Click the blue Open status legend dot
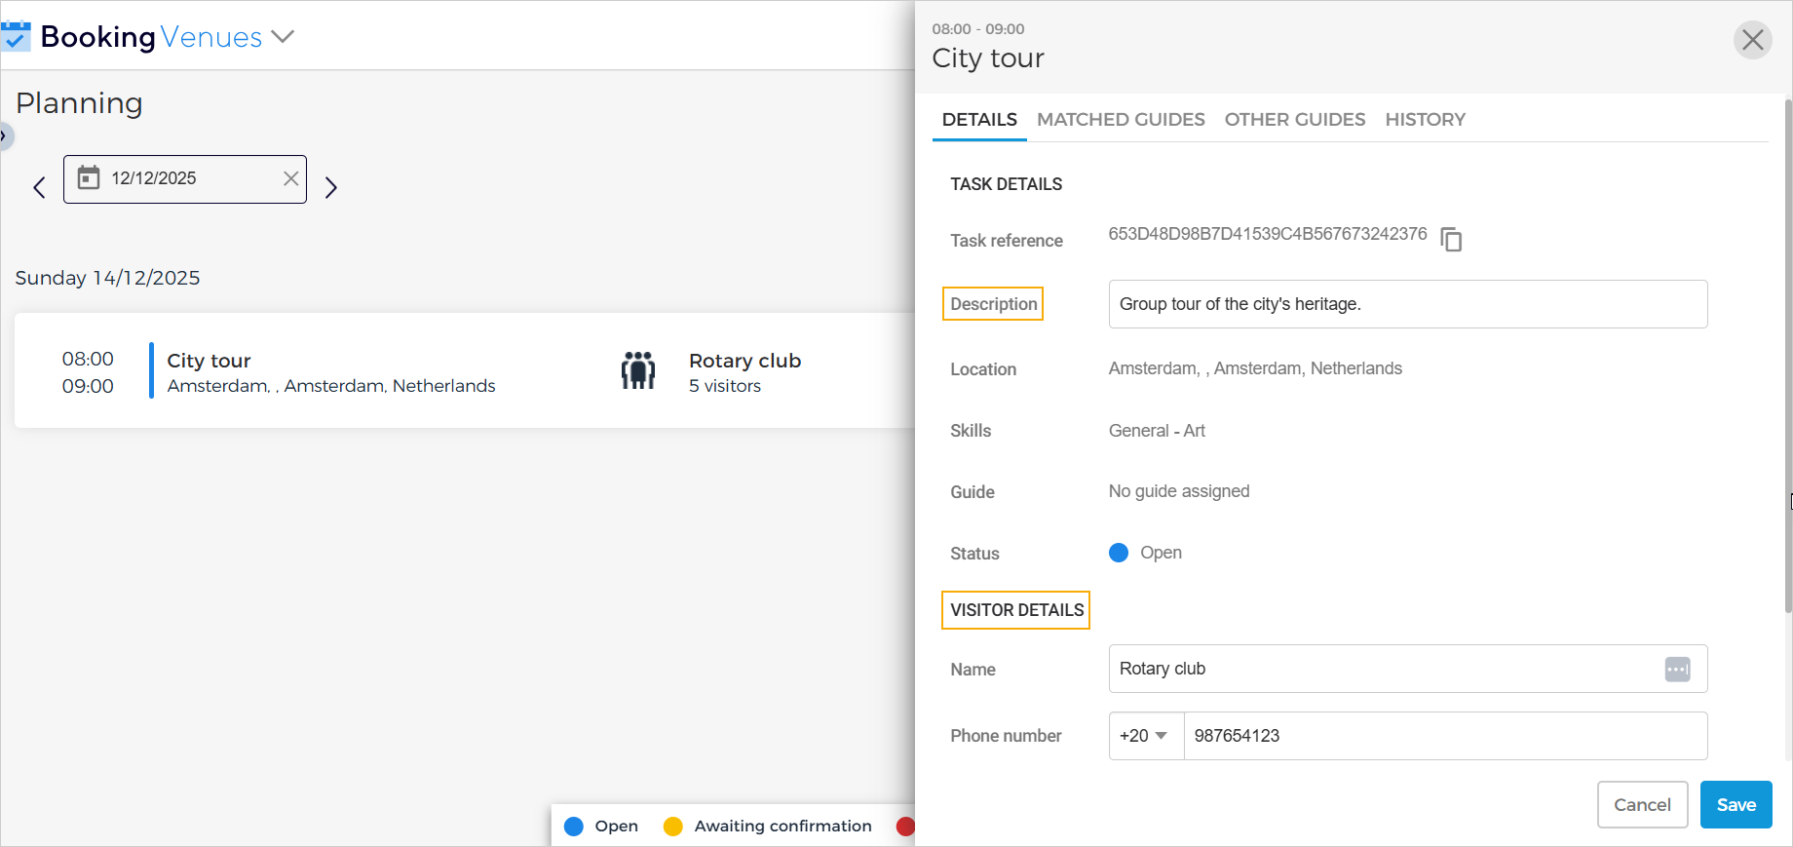This screenshot has width=1793, height=847. [574, 827]
